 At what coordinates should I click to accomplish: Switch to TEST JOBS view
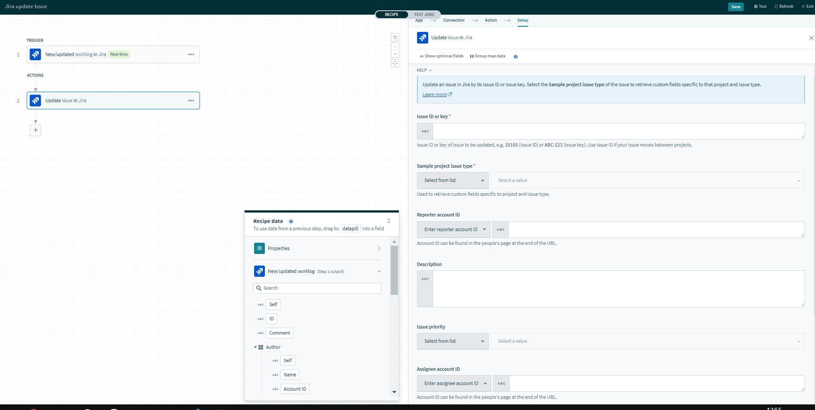tap(423, 14)
